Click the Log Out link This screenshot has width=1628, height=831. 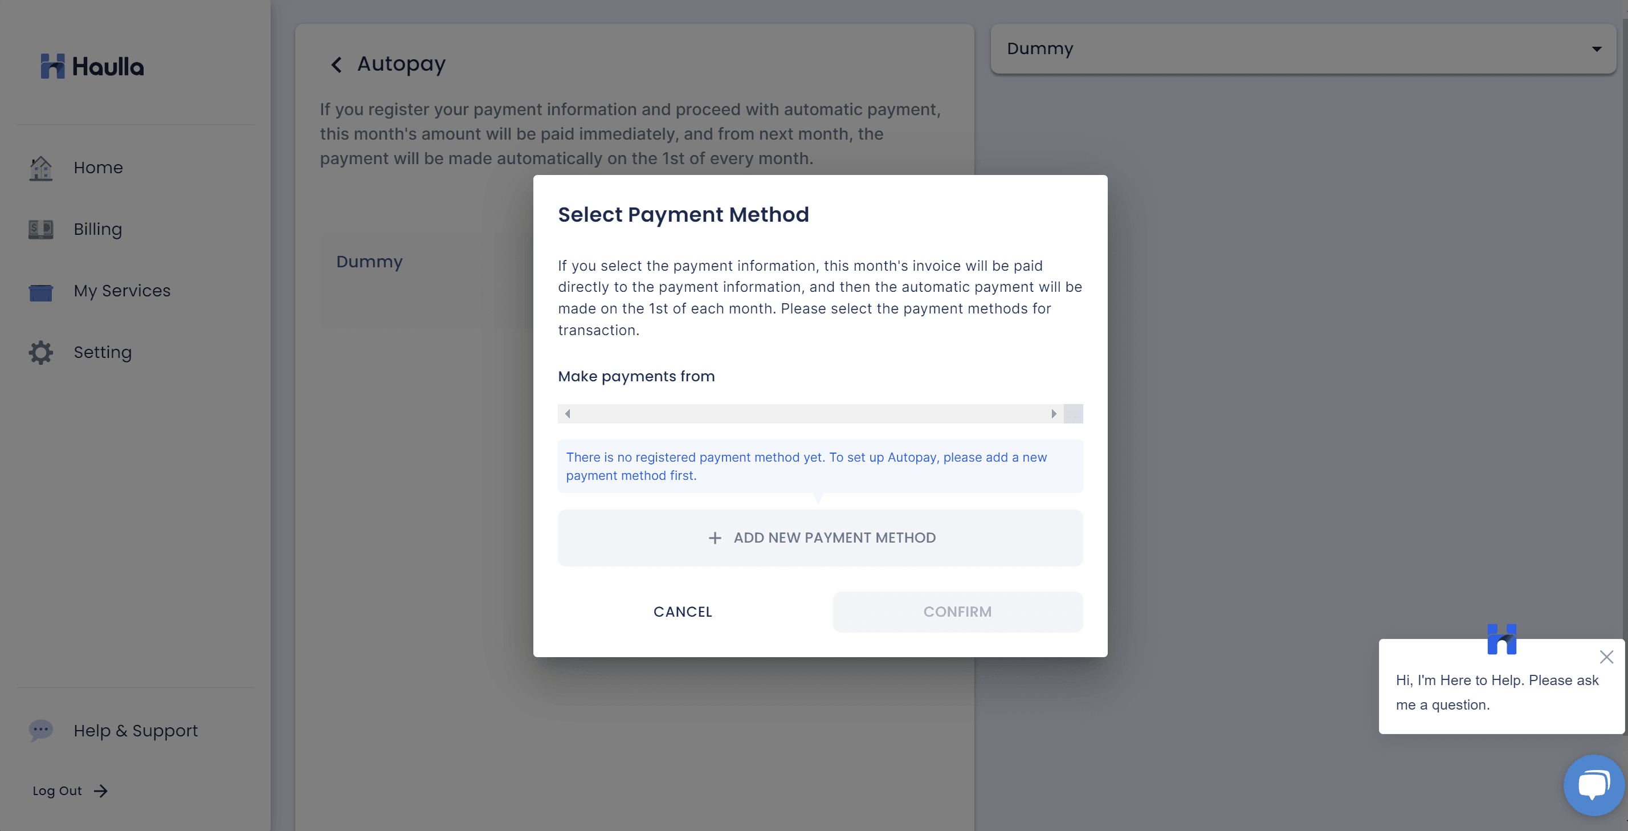[x=58, y=791]
